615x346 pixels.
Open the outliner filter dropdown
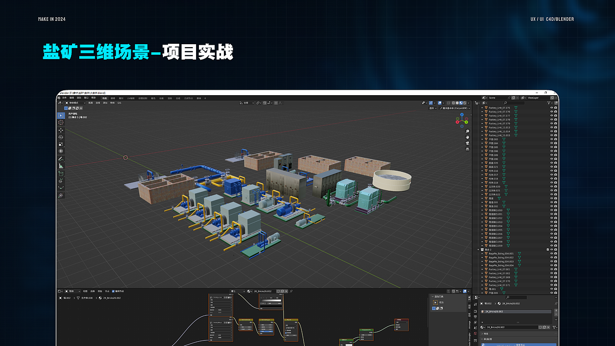(x=549, y=103)
